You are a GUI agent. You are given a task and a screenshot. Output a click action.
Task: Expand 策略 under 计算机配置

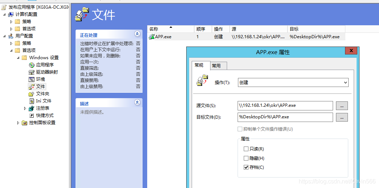click(11, 22)
